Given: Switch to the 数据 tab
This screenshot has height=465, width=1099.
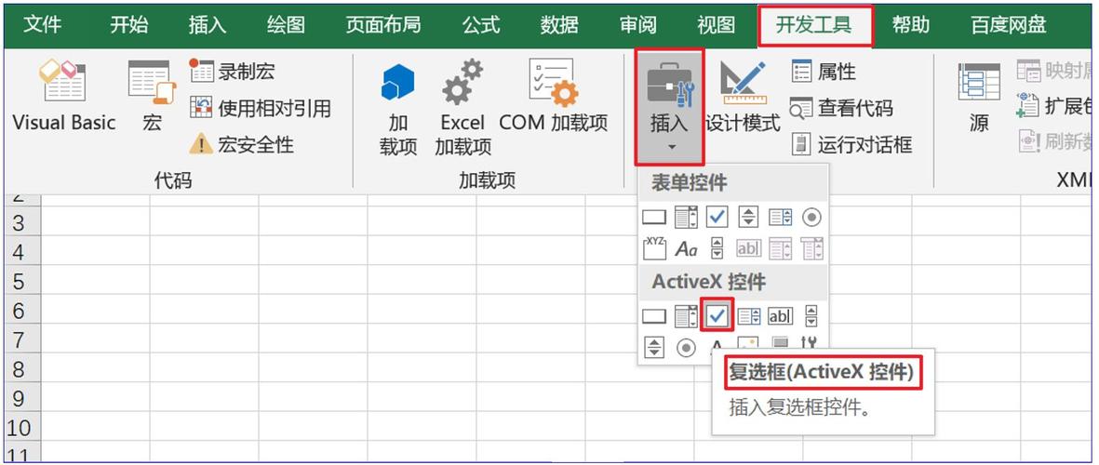Looking at the screenshot, I should click(559, 26).
